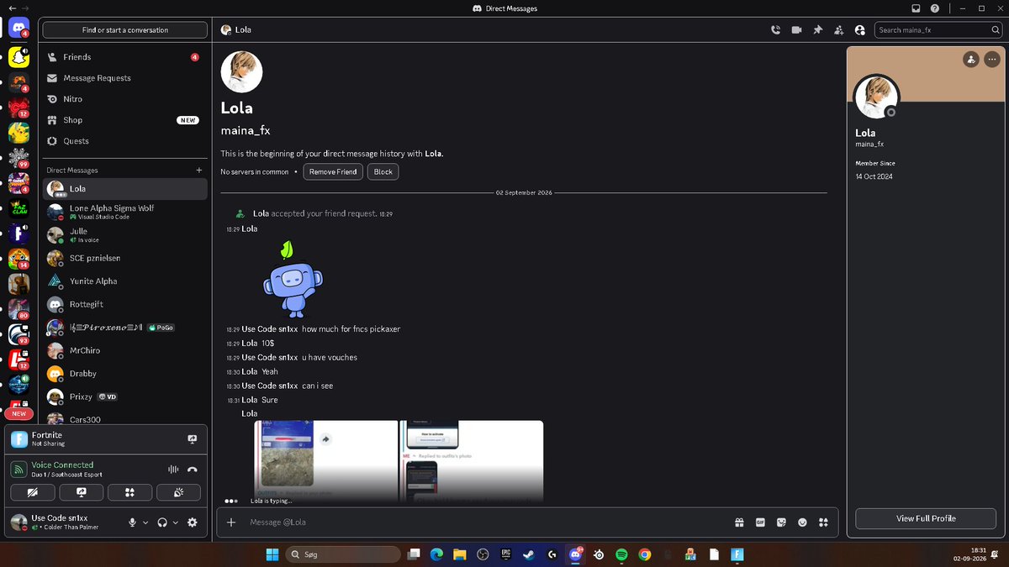
Task: Start a voice call with Lola
Action: point(775,29)
